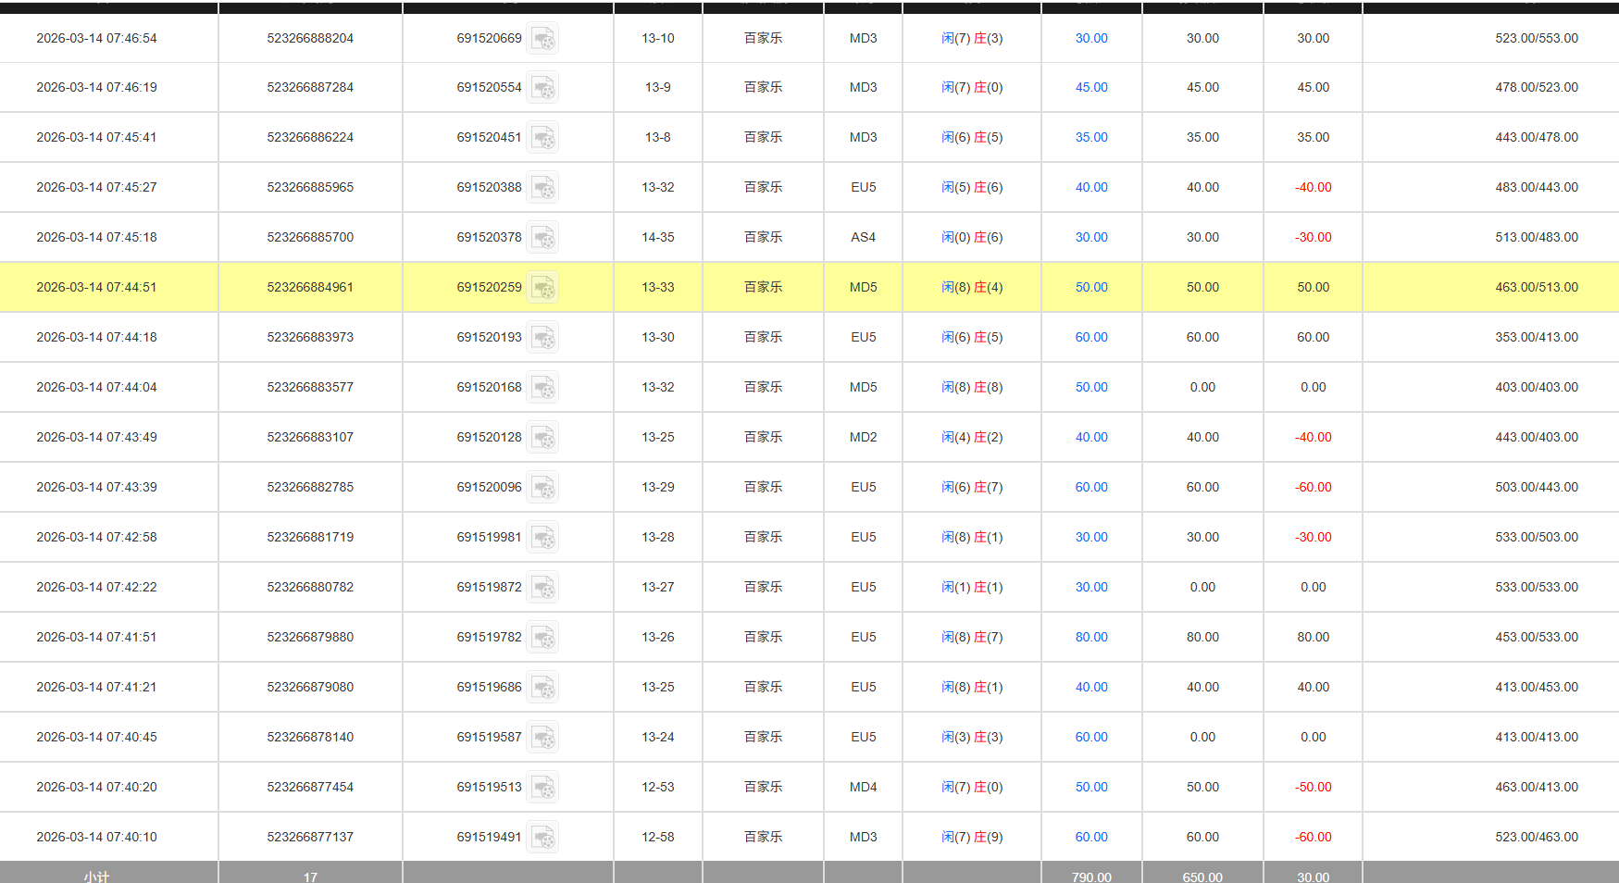Click the blue 45.00 bet amount link
The height and width of the screenshot is (883, 1619).
click(x=1091, y=88)
